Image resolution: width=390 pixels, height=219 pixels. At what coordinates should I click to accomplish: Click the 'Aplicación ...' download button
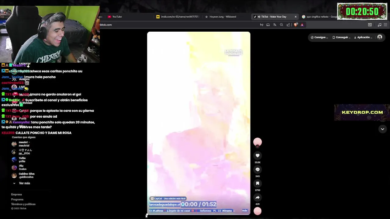click(x=363, y=37)
